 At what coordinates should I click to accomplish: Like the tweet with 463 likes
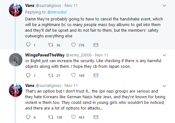tap(73, 117)
